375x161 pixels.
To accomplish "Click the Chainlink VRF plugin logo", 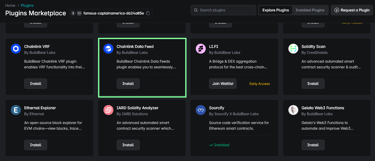I will click(16, 49).
